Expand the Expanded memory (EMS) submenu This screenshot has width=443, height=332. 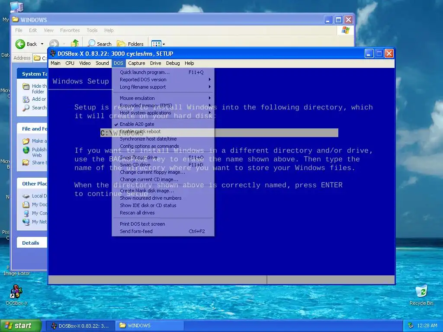pos(163,105)
